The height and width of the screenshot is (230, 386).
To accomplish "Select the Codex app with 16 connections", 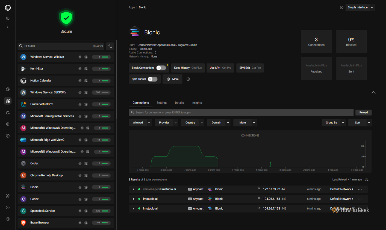I will (x=66, y=164).
